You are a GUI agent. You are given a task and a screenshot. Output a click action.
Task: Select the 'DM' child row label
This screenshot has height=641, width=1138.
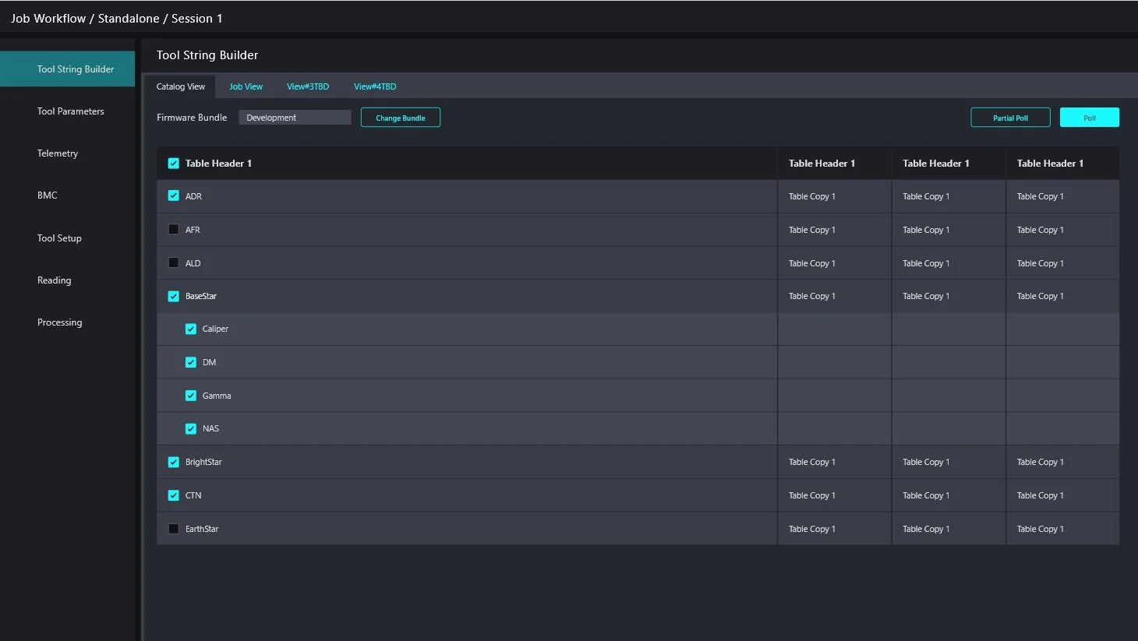209,362
